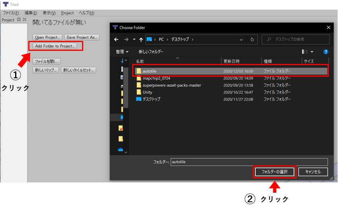This screenshot has width=338, height=207.
Task: Click デスクトップ in the address path
Action: click(180, 39)
